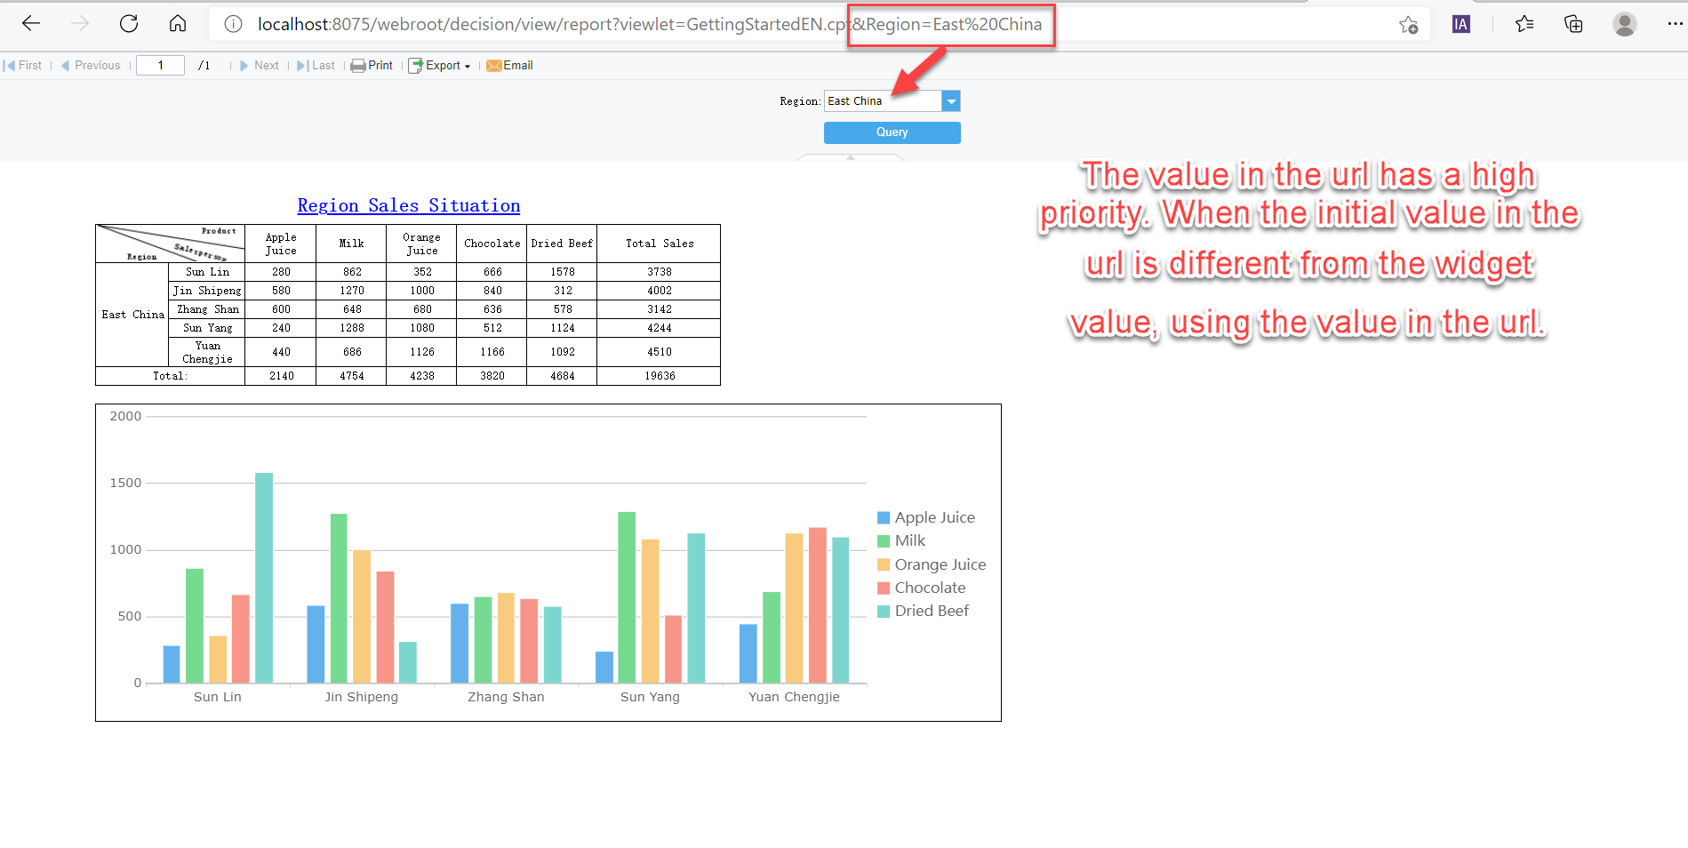The width and height of the screenshot is (1688, 848).
Task: Open browser settings via the ellipsis menu
Action: coord(1676,24)
